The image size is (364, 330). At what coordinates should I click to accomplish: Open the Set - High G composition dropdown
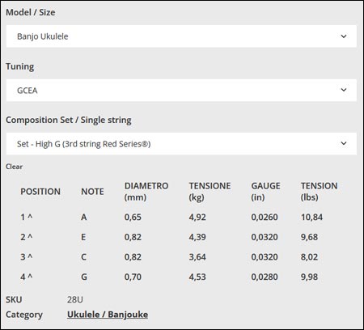pos(181,144)
